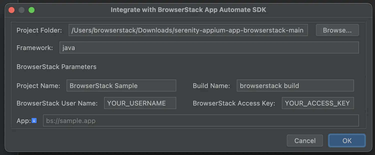Screen dimensions: 375x155
Task: Focus the YOUR_USERNAME field
Action: 140,103
